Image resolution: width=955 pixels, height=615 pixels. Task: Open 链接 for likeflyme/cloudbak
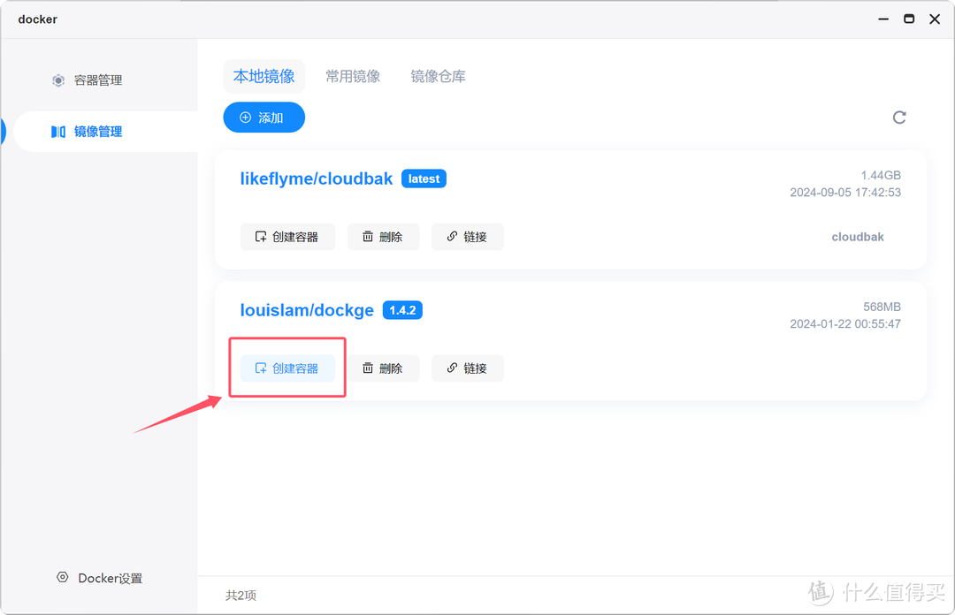click(467, 236)
